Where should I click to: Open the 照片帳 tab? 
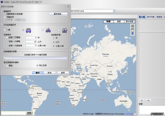point(142,17)
